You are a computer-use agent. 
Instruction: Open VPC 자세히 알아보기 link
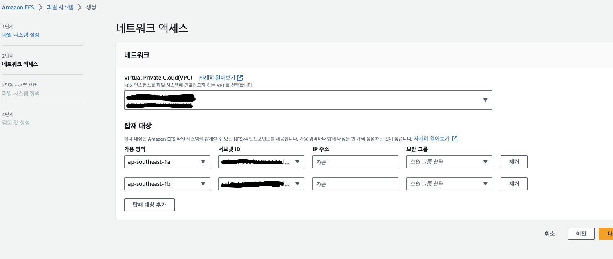tap(217, 77)
